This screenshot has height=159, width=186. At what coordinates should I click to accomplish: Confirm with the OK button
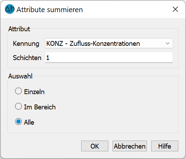(95, 146)
